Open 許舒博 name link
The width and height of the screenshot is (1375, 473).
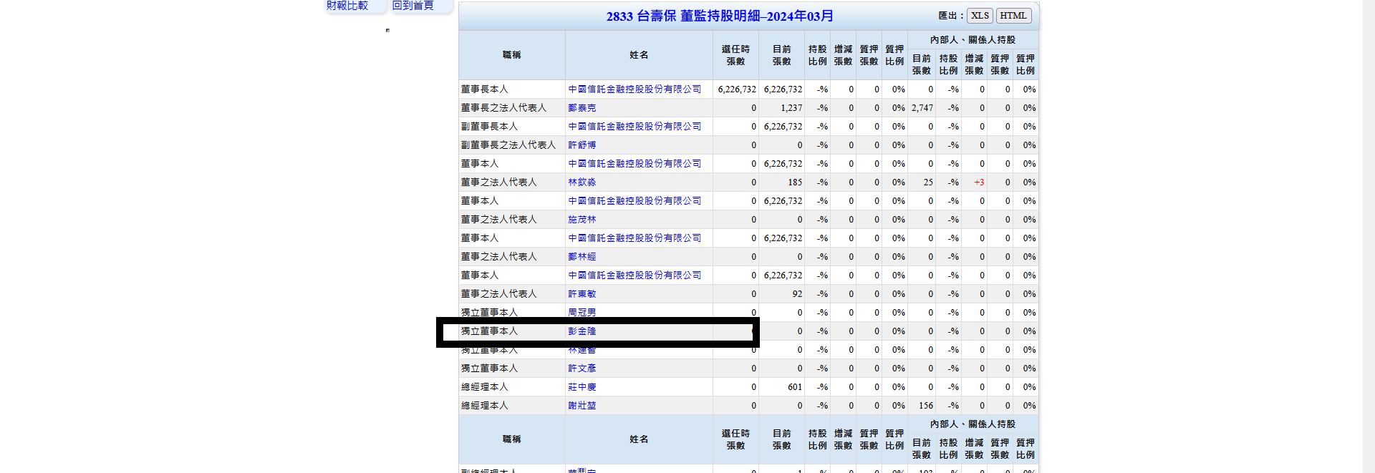(582, 145)
